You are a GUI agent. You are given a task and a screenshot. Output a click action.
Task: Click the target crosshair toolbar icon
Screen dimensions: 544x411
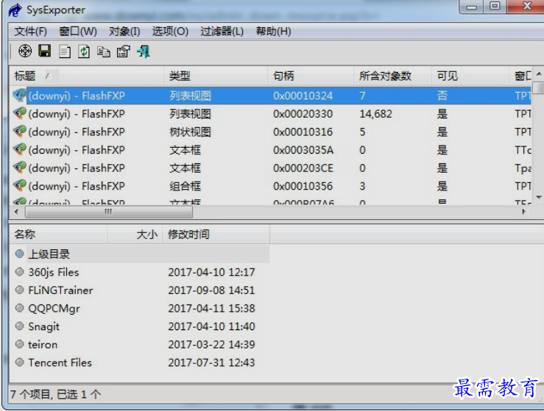[25, 51]
